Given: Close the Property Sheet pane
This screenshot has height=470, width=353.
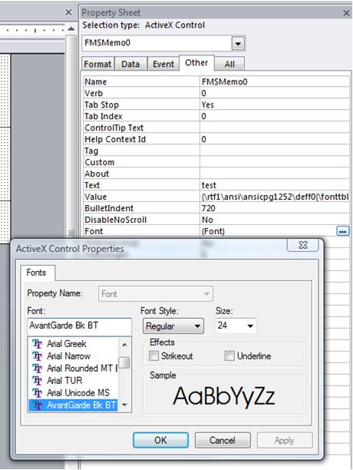Looking at the screenshot, I should point(346,13).
